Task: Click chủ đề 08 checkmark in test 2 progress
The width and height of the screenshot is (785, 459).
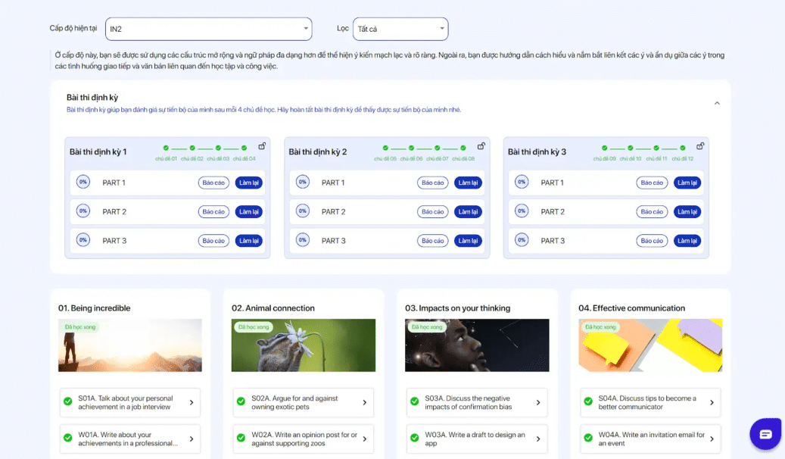Action: [463, 148]
